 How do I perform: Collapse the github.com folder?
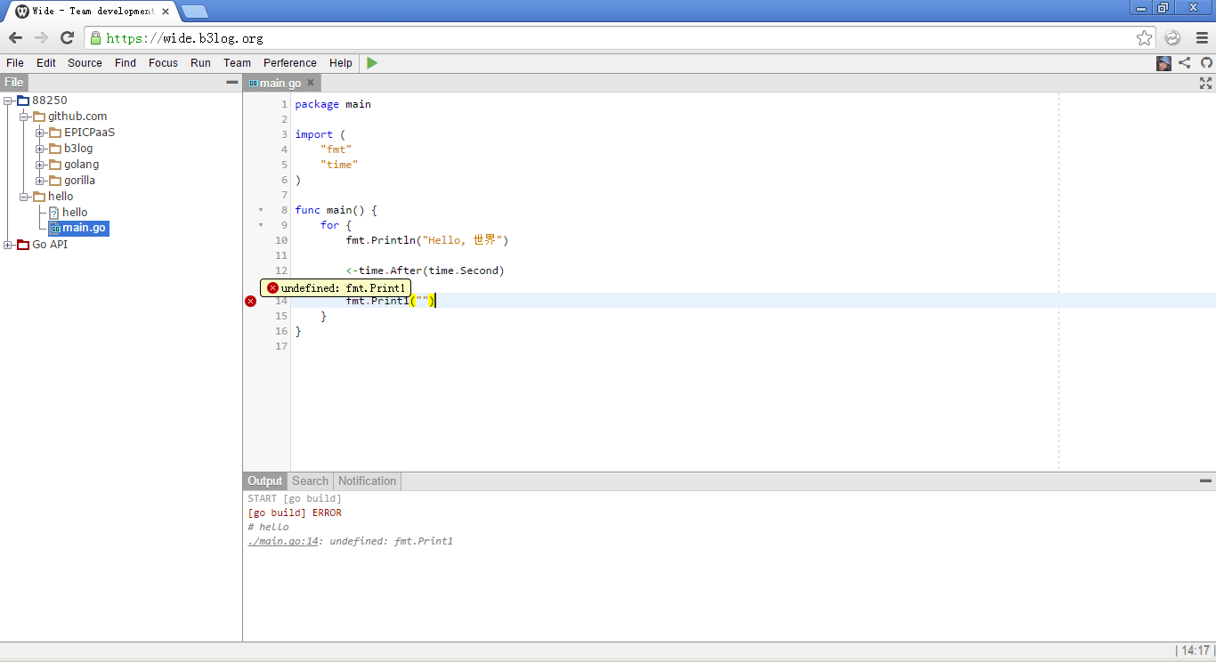(x=24, y=117)
